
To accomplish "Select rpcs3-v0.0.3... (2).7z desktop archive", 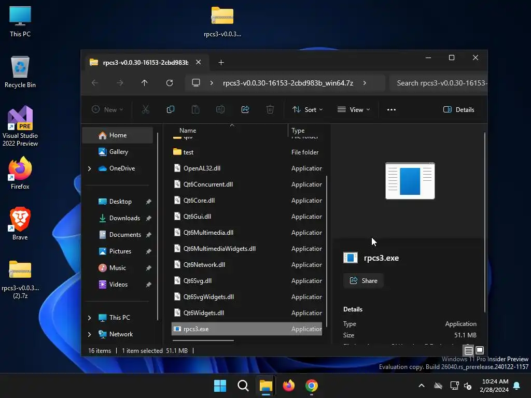I will pyautogui.click(x=20, y=279).
